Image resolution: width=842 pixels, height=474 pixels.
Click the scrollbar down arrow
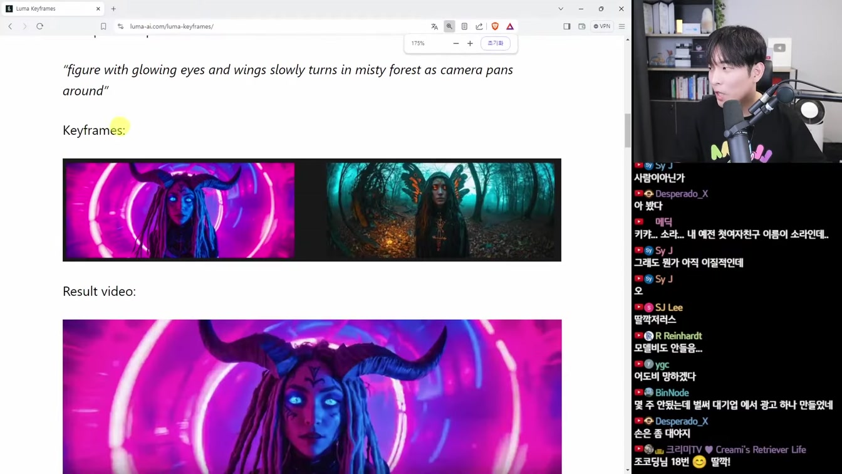click(x=627, y=470)
